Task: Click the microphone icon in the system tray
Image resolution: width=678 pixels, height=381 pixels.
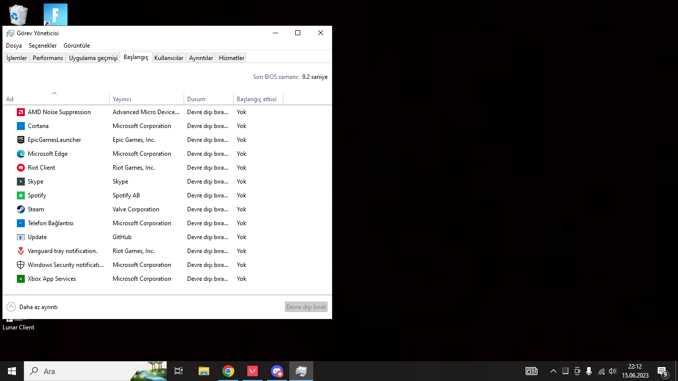Action: click(589, 371)
